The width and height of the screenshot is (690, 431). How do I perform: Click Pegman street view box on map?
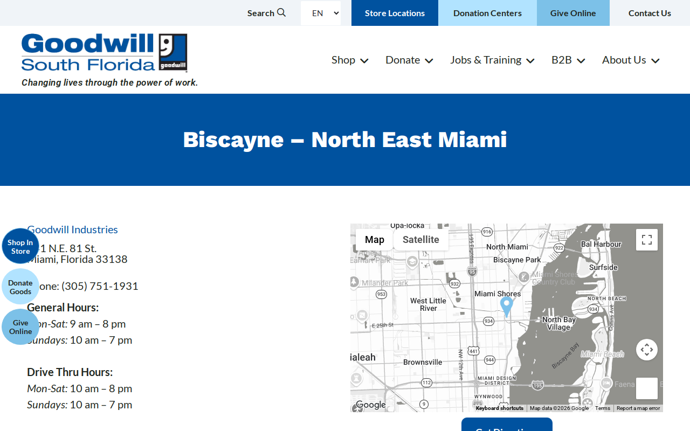647,388
